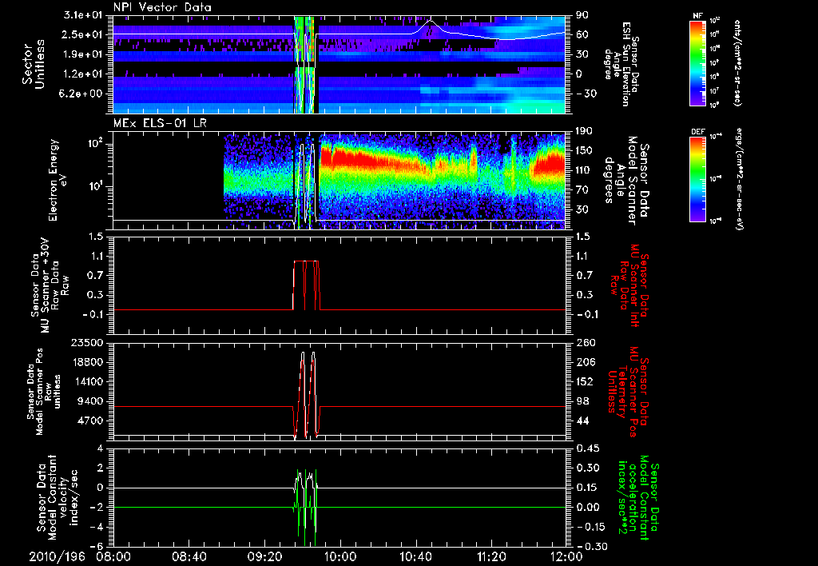This screenshot has width=818, height=566.
Task: Click the red MU Scanner Pos Telemetry title
Action: (x=629, y=392)
